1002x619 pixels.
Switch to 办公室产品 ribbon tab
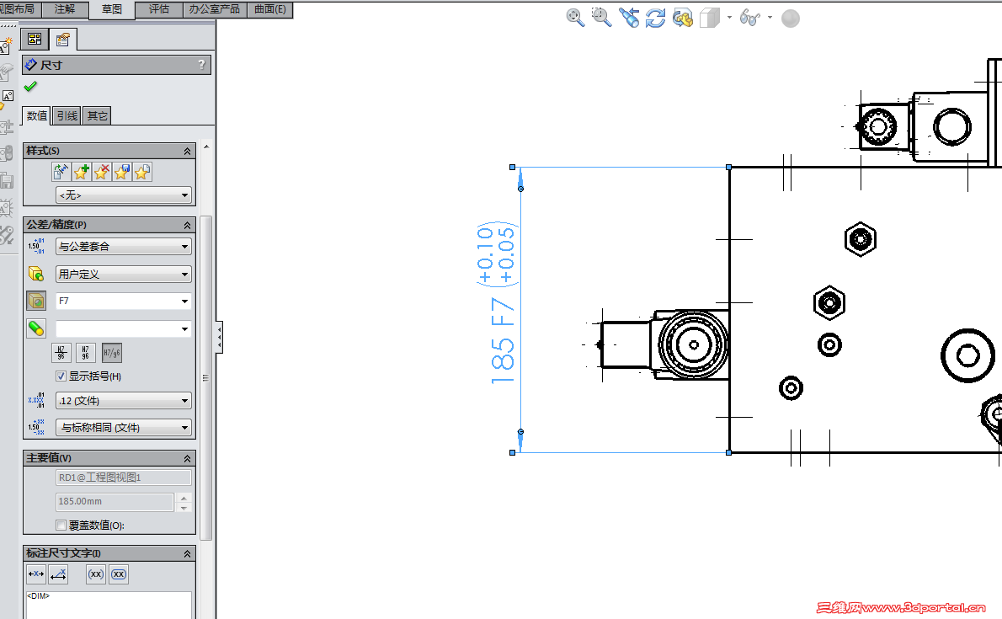pos(214,9)
